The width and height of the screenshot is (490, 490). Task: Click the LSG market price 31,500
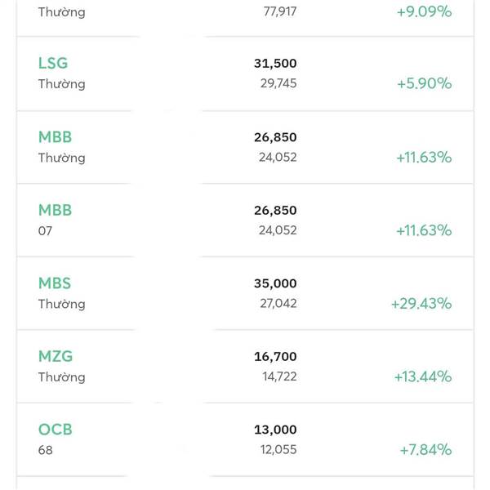click(x=275, y=64)
